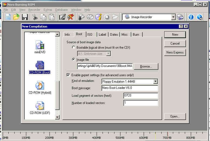
Task: Click the compilation list scrollbar thumb
Action: [x=57, y=95]
